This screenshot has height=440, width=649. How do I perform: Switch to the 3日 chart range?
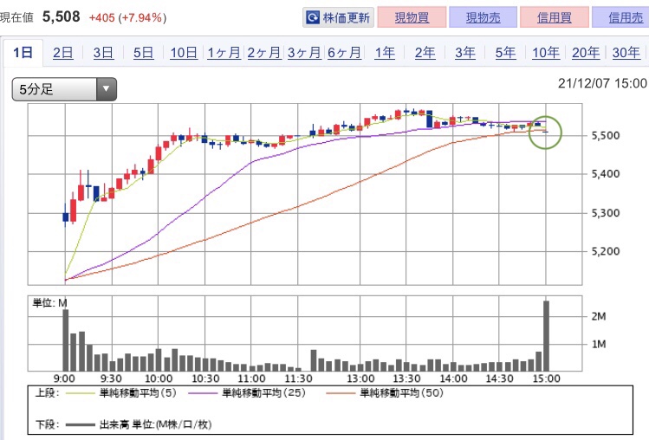[103, 53]
